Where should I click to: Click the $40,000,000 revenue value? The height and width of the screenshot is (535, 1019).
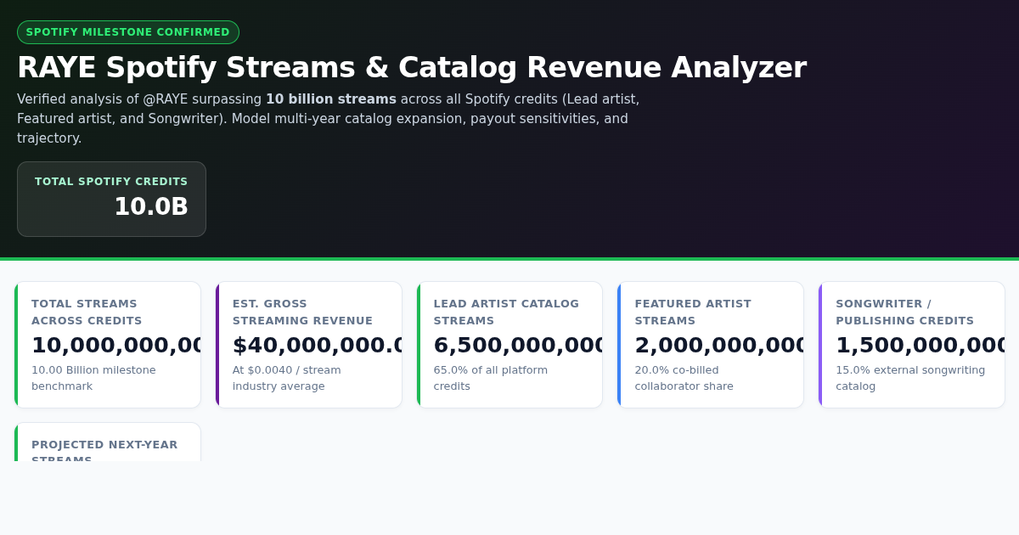pos(318,345)
